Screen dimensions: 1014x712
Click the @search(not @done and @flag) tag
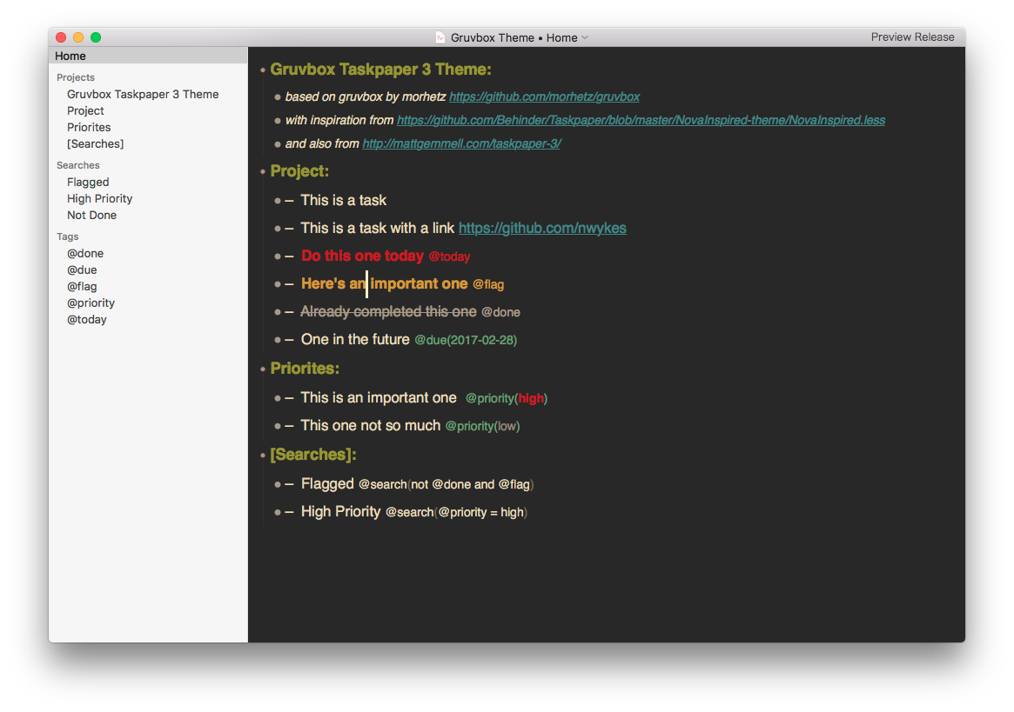(447, 484)
